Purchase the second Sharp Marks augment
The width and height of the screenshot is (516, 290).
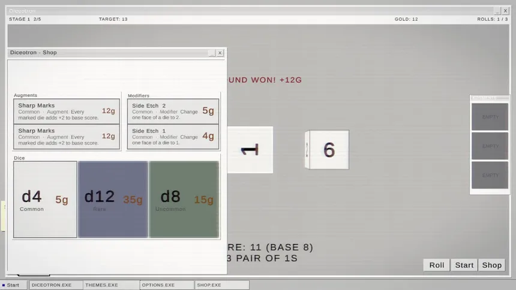67,137
